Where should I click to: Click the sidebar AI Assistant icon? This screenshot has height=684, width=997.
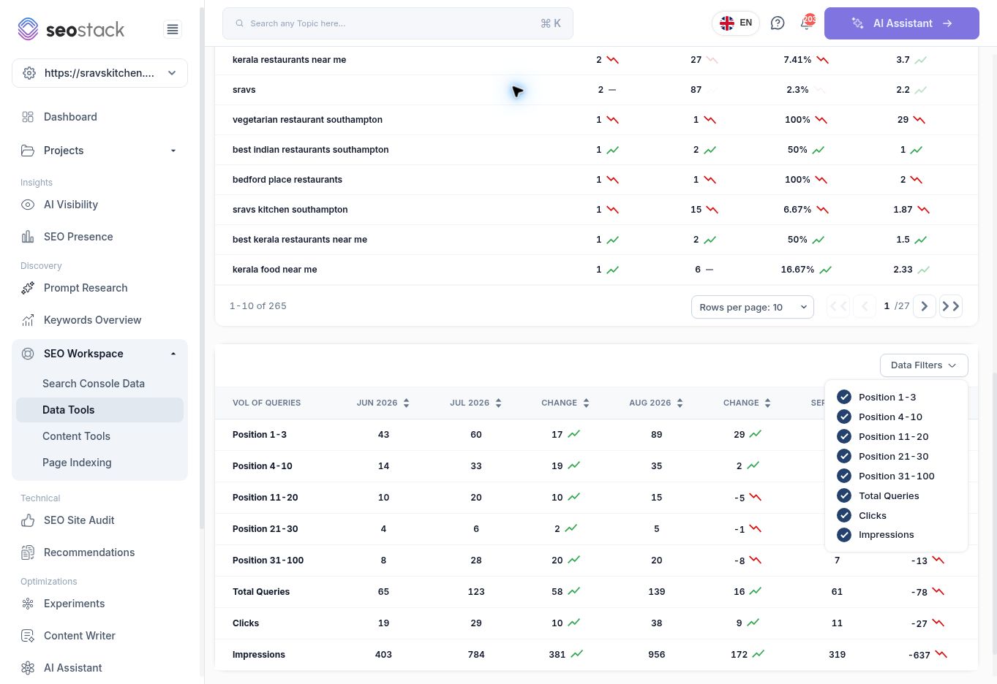point(28,668)
